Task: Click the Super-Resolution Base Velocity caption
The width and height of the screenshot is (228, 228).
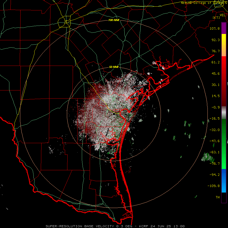Action: pos(115,226)
